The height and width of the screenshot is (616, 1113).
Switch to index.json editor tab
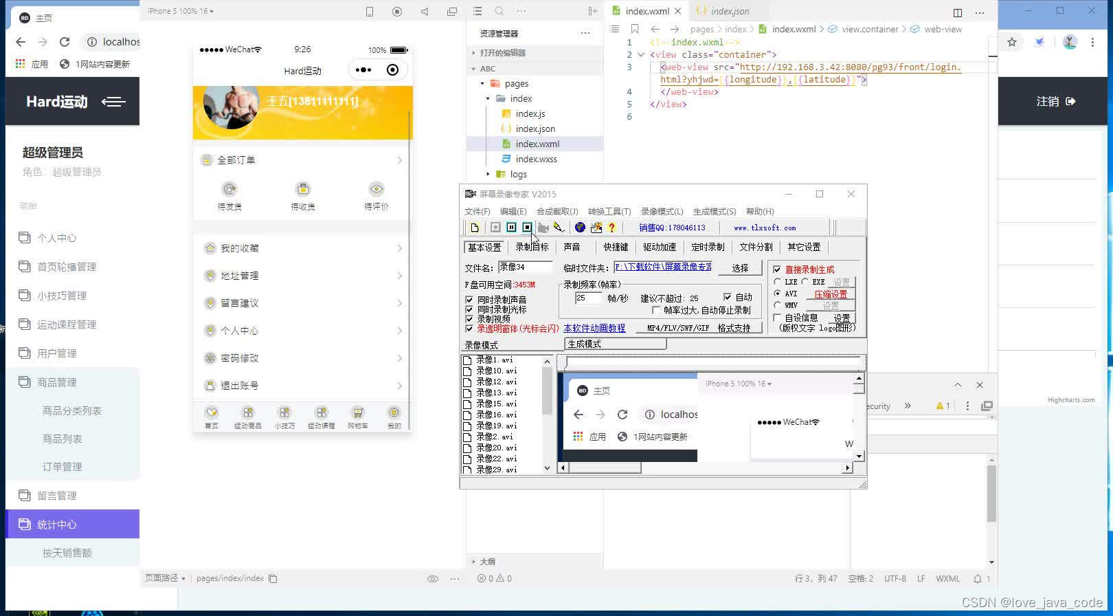[x=730, y=11]
